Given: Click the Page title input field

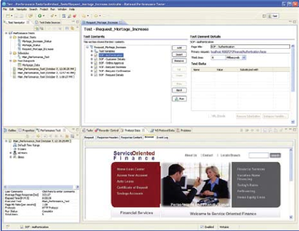Looking at the screenshot, I should [250, 47].
